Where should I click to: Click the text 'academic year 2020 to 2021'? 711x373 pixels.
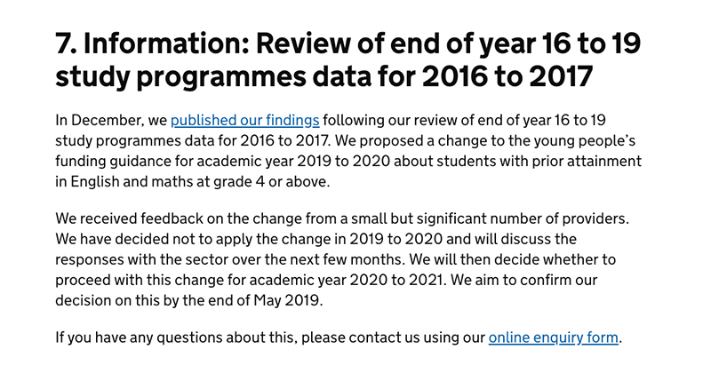pos(345,280)
